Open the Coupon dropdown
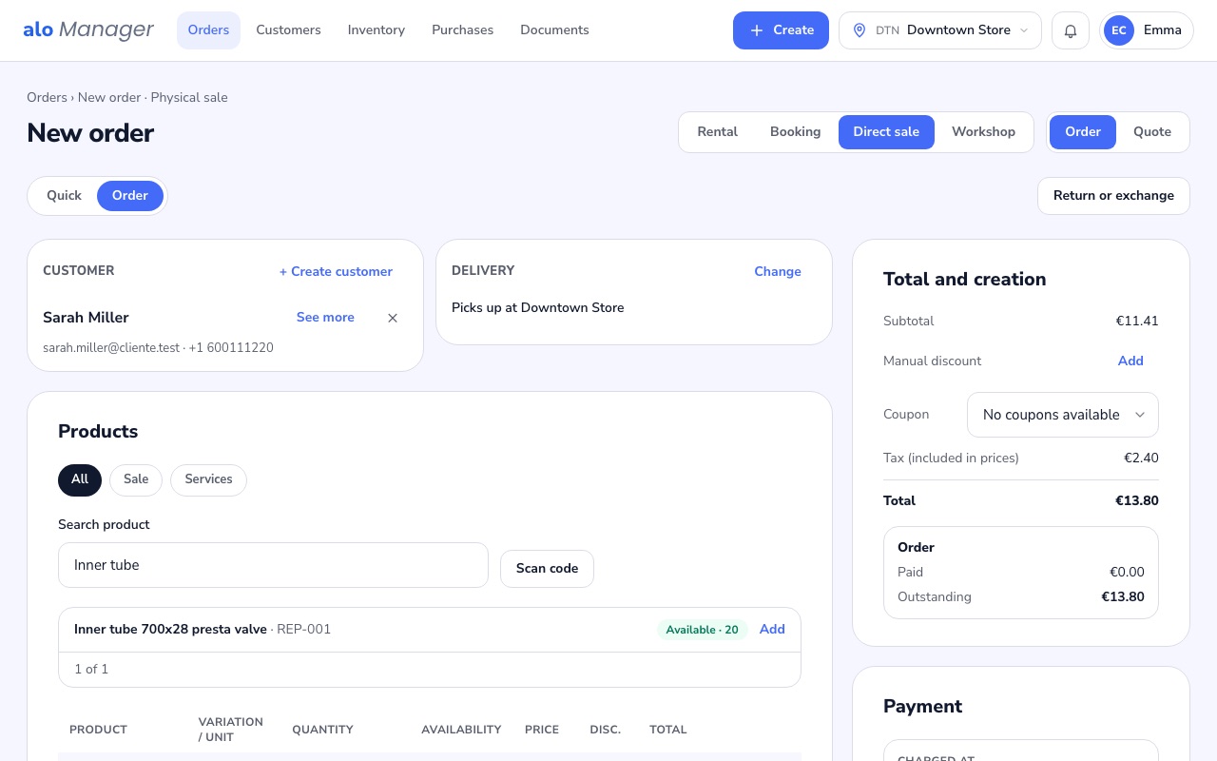This screenshot has width=1217, height=761. coord(1063,415)
